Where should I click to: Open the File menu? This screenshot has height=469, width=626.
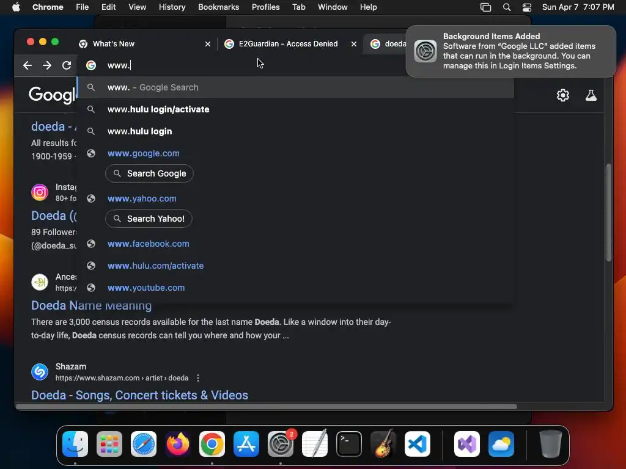coord(83,7)
